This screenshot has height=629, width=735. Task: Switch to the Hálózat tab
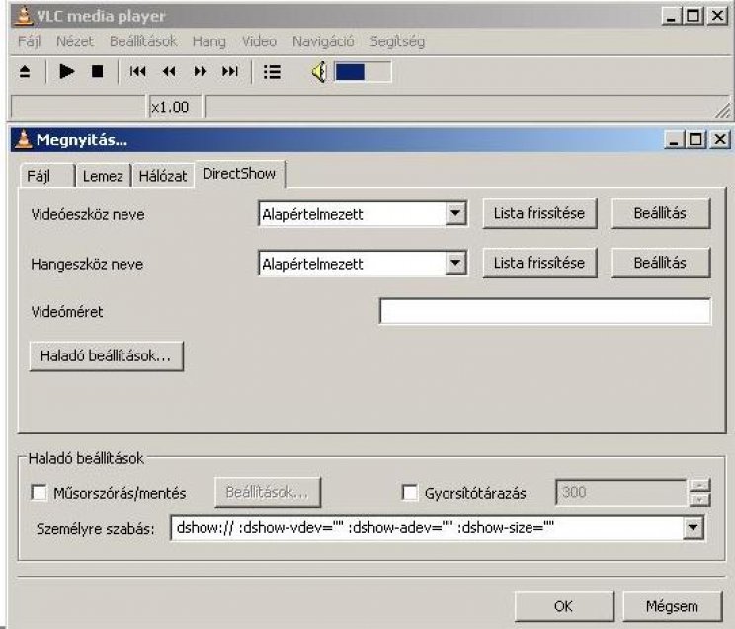tap(163, 176)
